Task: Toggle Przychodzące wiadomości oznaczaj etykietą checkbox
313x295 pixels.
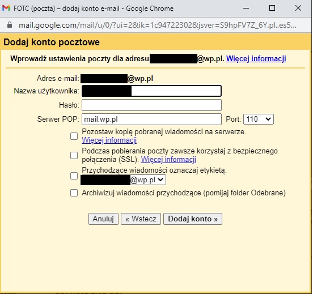Action: (74, 176)
